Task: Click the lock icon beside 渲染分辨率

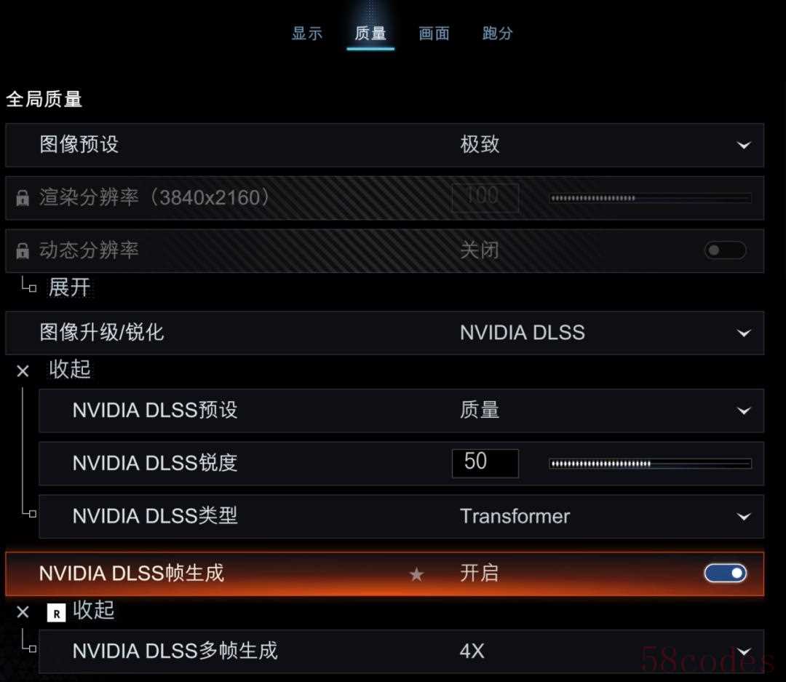Action: click(23, 197)
